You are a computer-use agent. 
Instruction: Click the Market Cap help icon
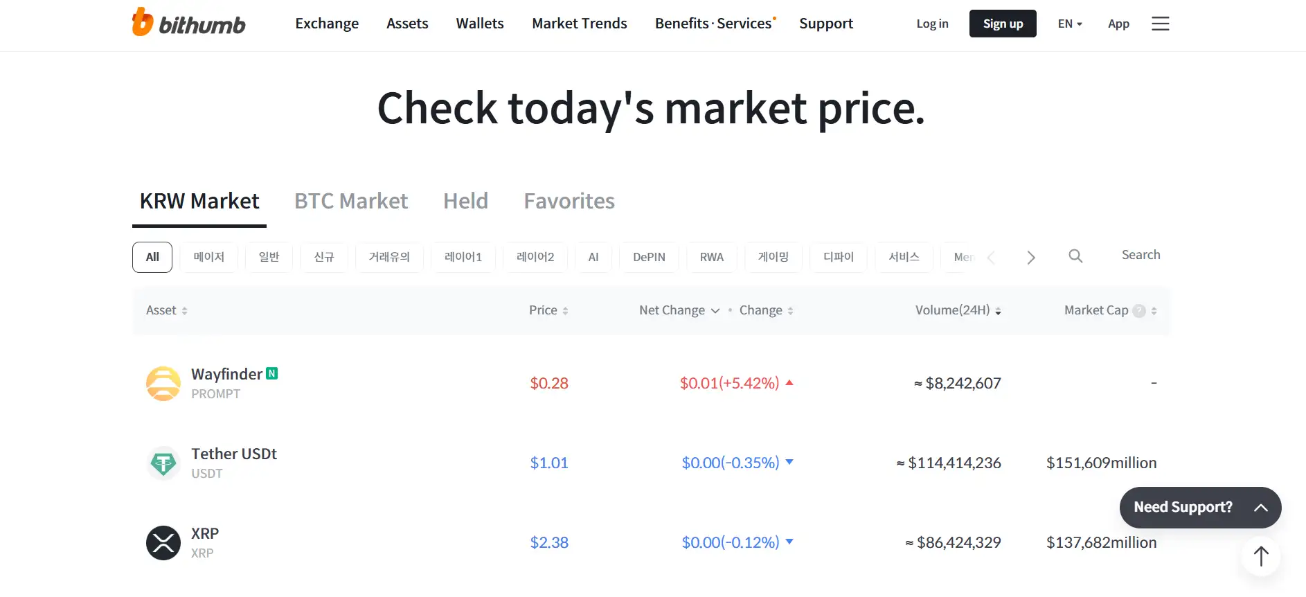click(x=1138, y=311)
